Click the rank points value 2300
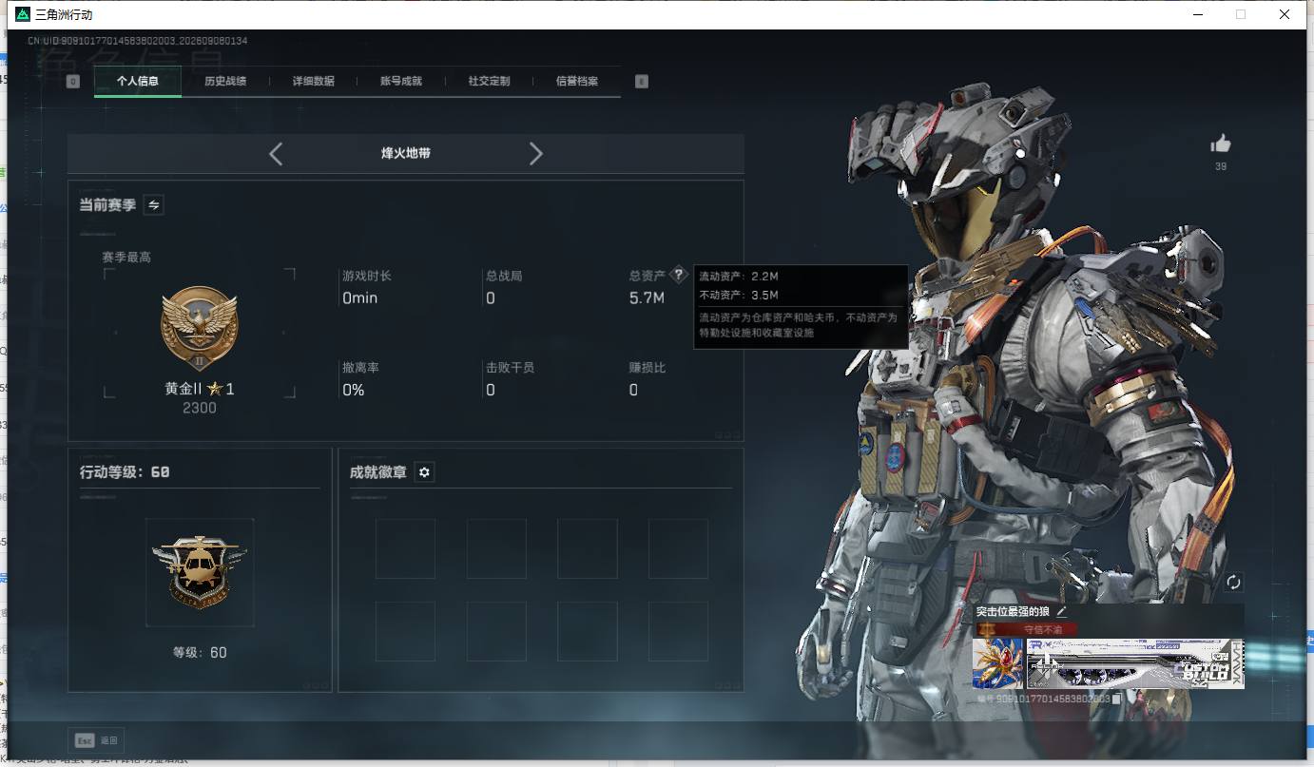Viewport: 1314px width, 767px height. click(200, 408)
